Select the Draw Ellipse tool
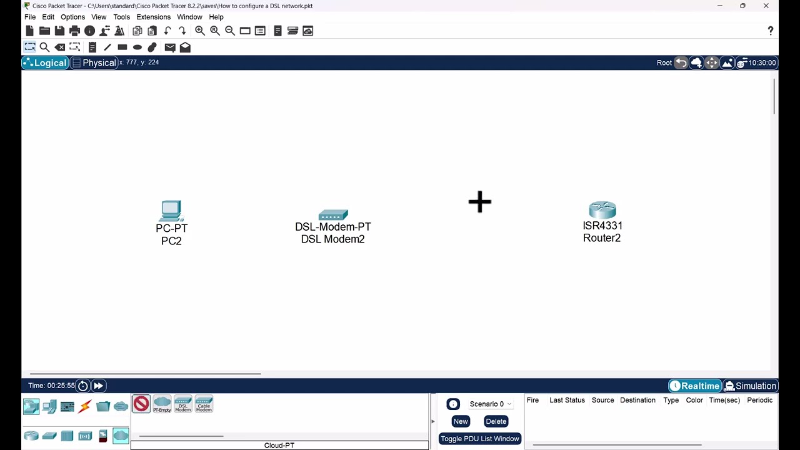Image resolution: width=800 pixels, height=450 pixels. pyautogui.click(x=137, y=47)
